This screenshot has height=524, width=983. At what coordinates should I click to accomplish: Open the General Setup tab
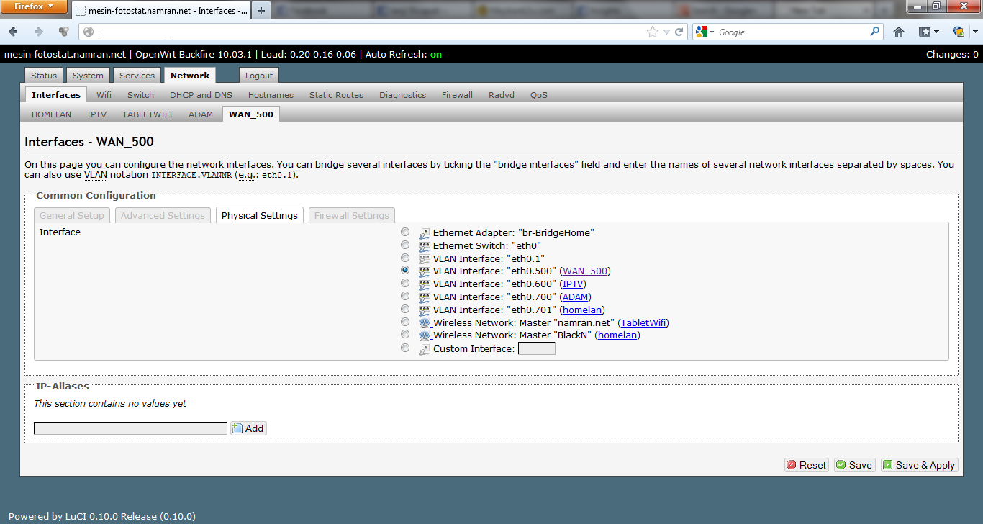pyautogui.click(x=72, y=215)
